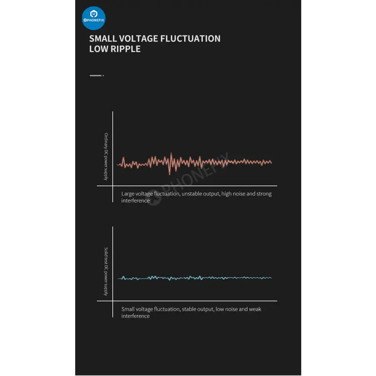
Task: Click the word "interference" under the orange chart
Action: pos(135,201)
